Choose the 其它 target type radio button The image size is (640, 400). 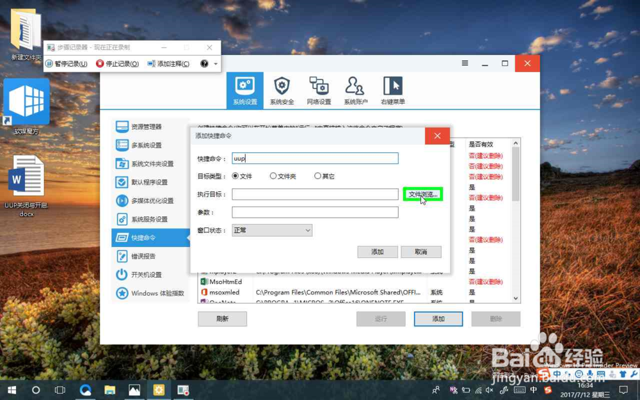(x=317, y=177)
